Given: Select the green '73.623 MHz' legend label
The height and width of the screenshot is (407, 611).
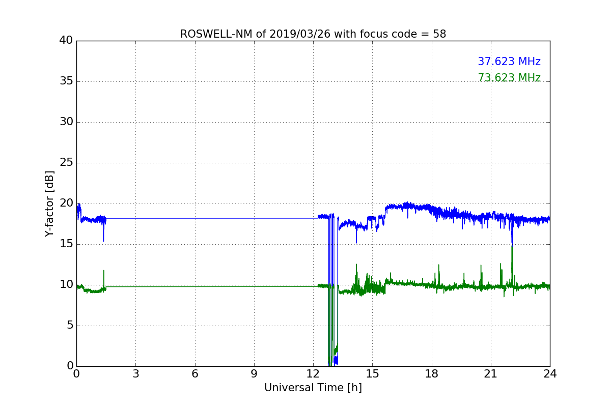Looking at the screenshot, I should coord(509,78).
